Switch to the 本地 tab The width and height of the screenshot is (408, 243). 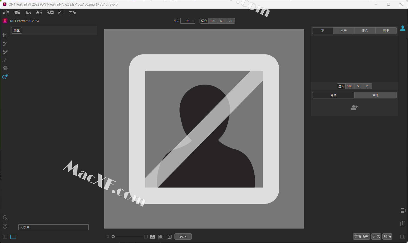375,95
